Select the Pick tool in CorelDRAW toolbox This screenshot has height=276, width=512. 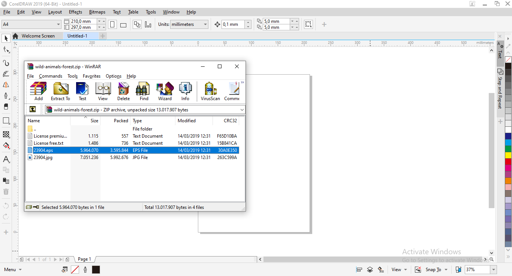6,38
